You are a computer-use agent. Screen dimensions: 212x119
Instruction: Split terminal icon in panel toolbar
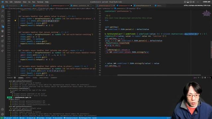point(202,78)
